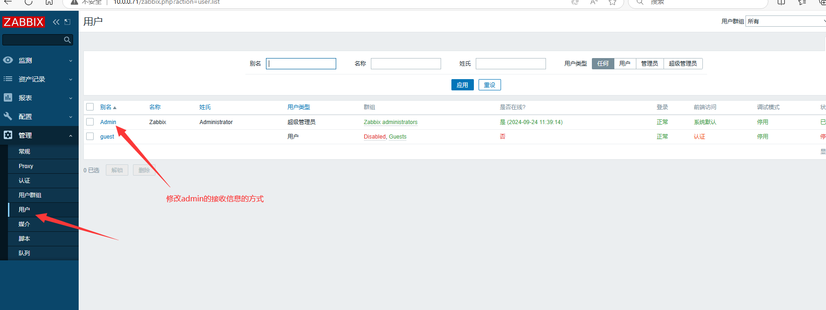Click the inventory list icon
Image resolution: width=826 pixels, height=310 pixels.
point(8,79)
